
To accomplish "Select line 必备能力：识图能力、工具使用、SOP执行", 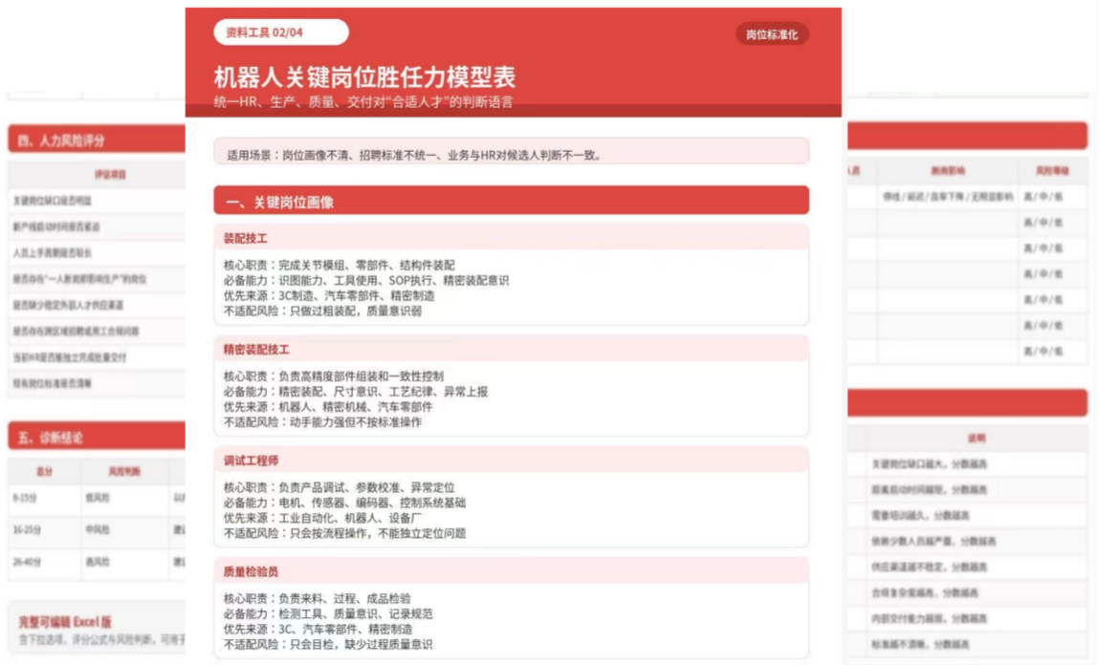I will tap(365, 280).
